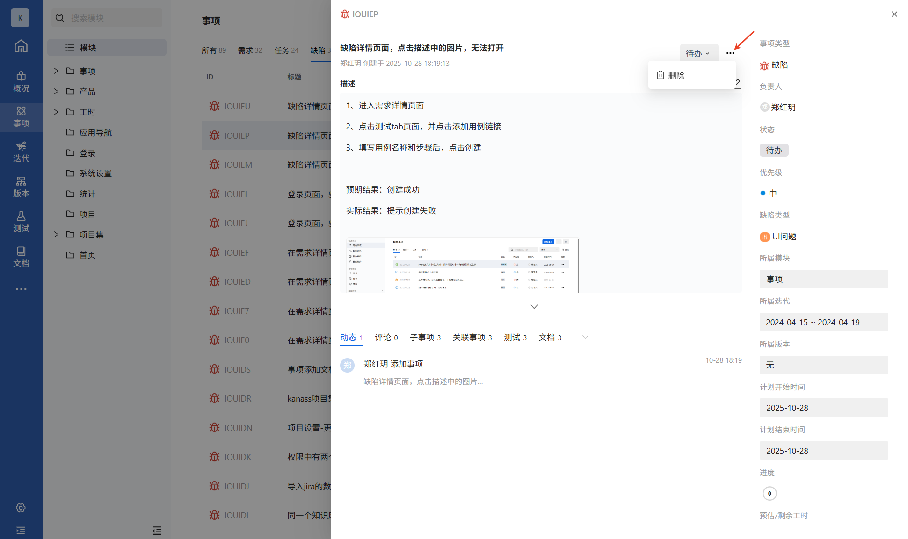The width and height of the screenshot is (908, 539).
Task: Collapse module panel with bottom icon
Action: point(157,531)
